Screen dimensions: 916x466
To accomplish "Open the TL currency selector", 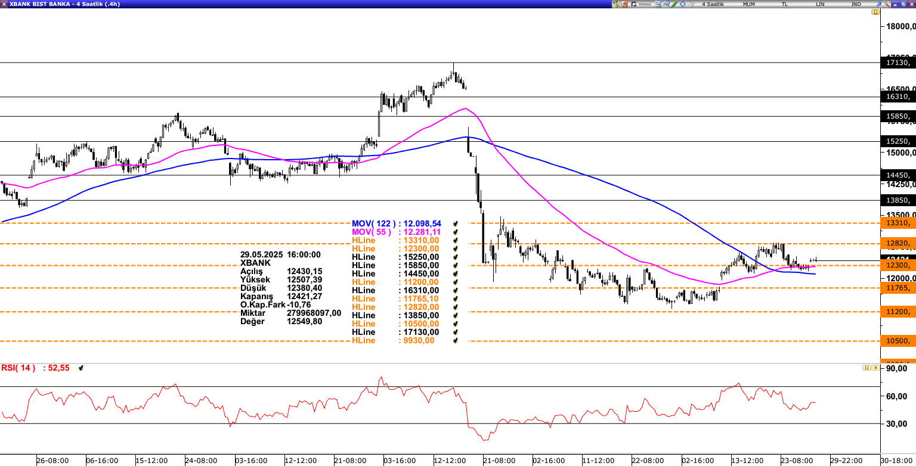I will pos(784,4).
